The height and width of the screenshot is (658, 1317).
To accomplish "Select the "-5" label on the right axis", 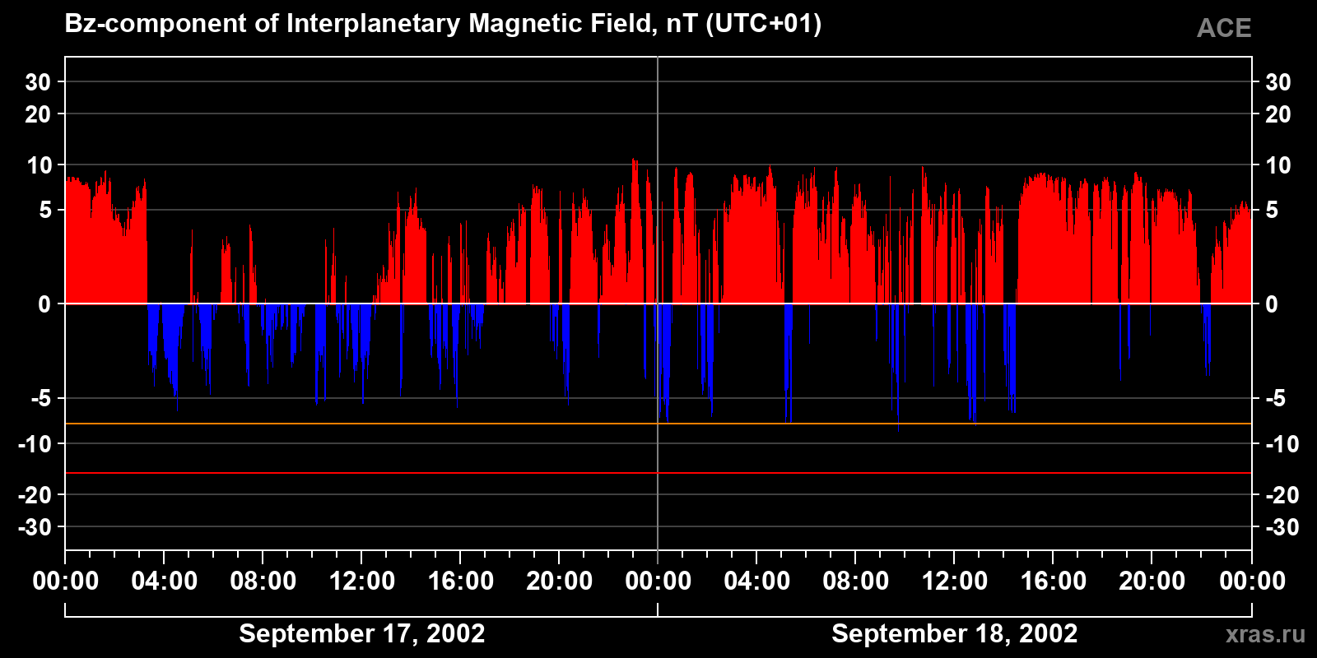I will click(1276, 399).
